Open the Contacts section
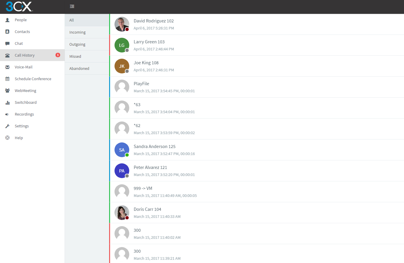 click(x=32, y=32)
